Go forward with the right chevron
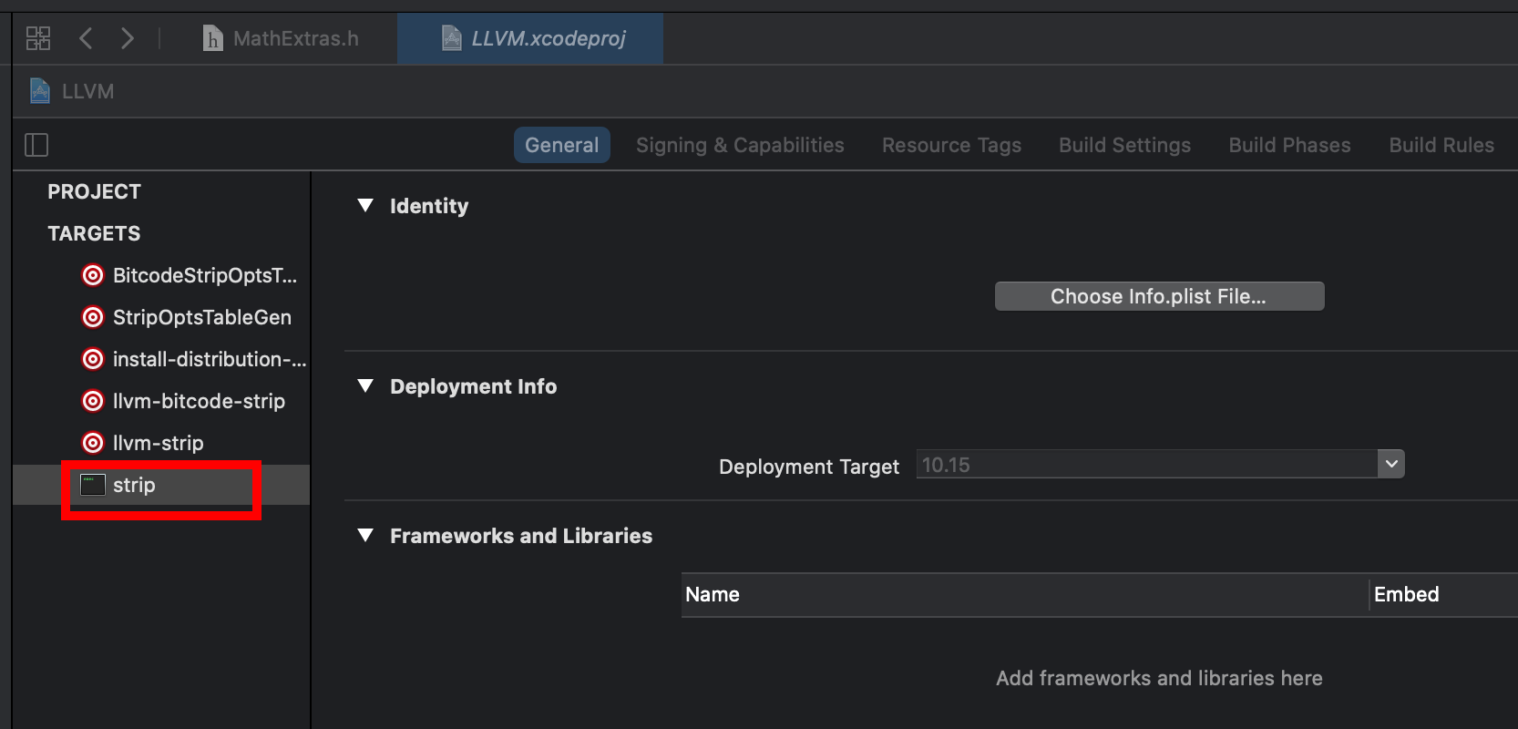 [x=128, y=38]
